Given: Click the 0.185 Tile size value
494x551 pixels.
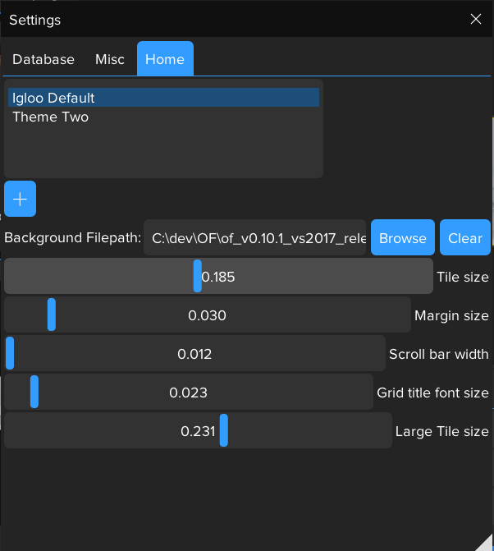Looking at the screenshot, I should (219, 277).
